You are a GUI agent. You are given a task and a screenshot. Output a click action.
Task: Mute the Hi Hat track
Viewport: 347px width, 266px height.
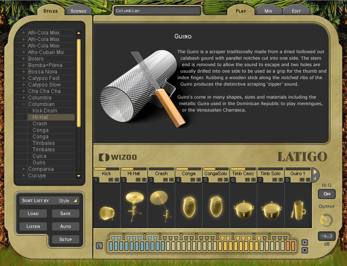[138, 179]
